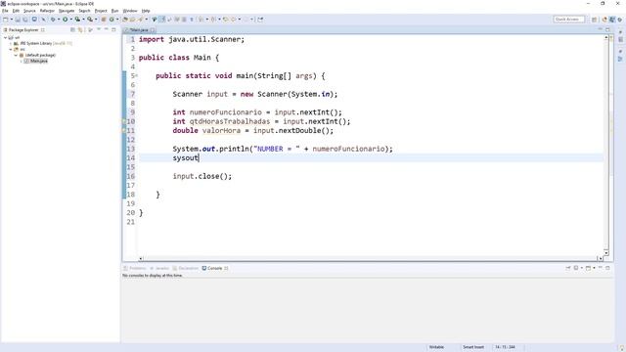The height and width of the screenshot is (352, 626).
Task: Collapse the src folder node
Action: click(11, 49)
